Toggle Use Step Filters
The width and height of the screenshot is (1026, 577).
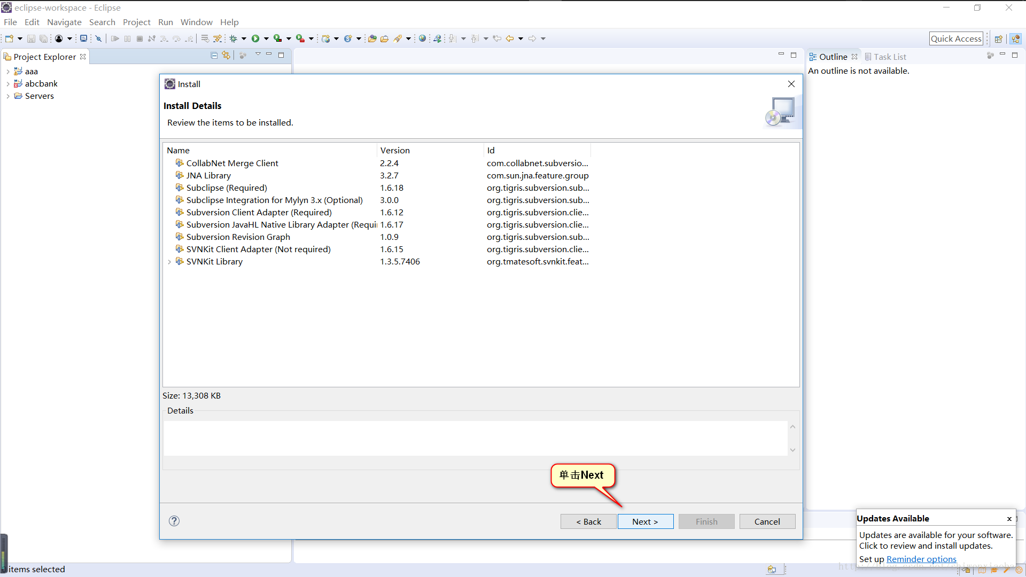click(x=217, y=38)
